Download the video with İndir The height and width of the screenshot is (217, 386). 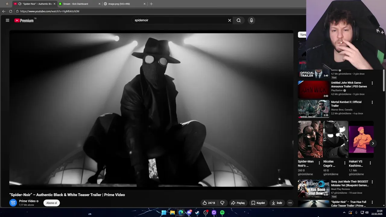(277, 203)
